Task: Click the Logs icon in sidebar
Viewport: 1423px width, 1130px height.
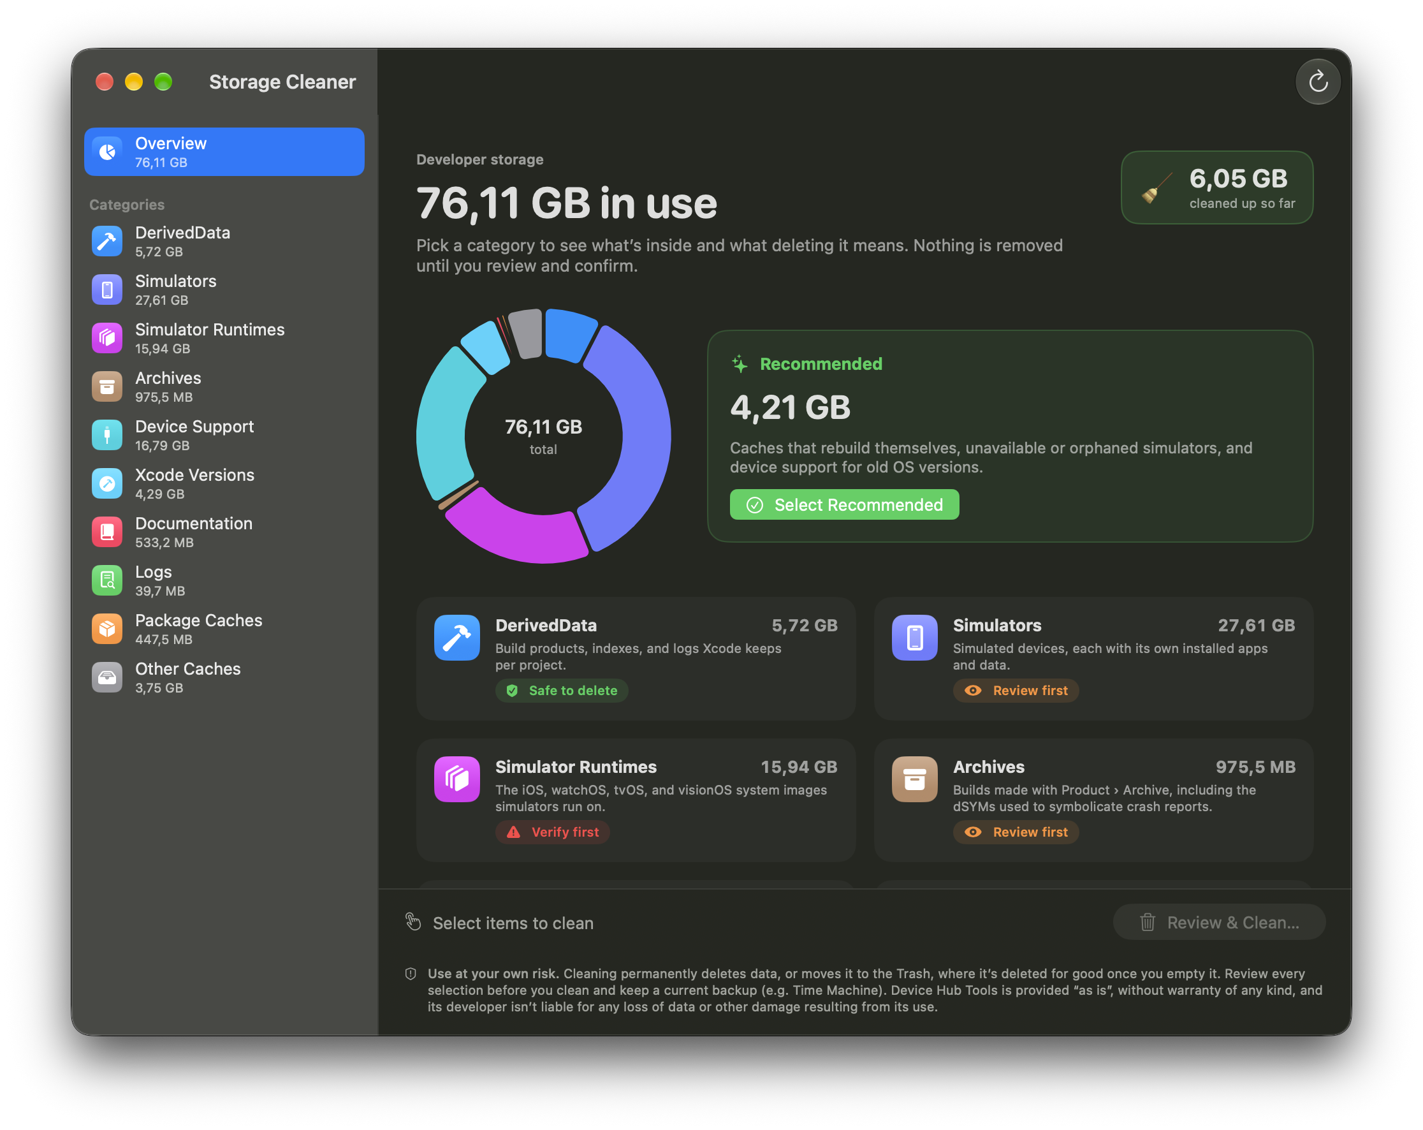Action: pos(107,581)
